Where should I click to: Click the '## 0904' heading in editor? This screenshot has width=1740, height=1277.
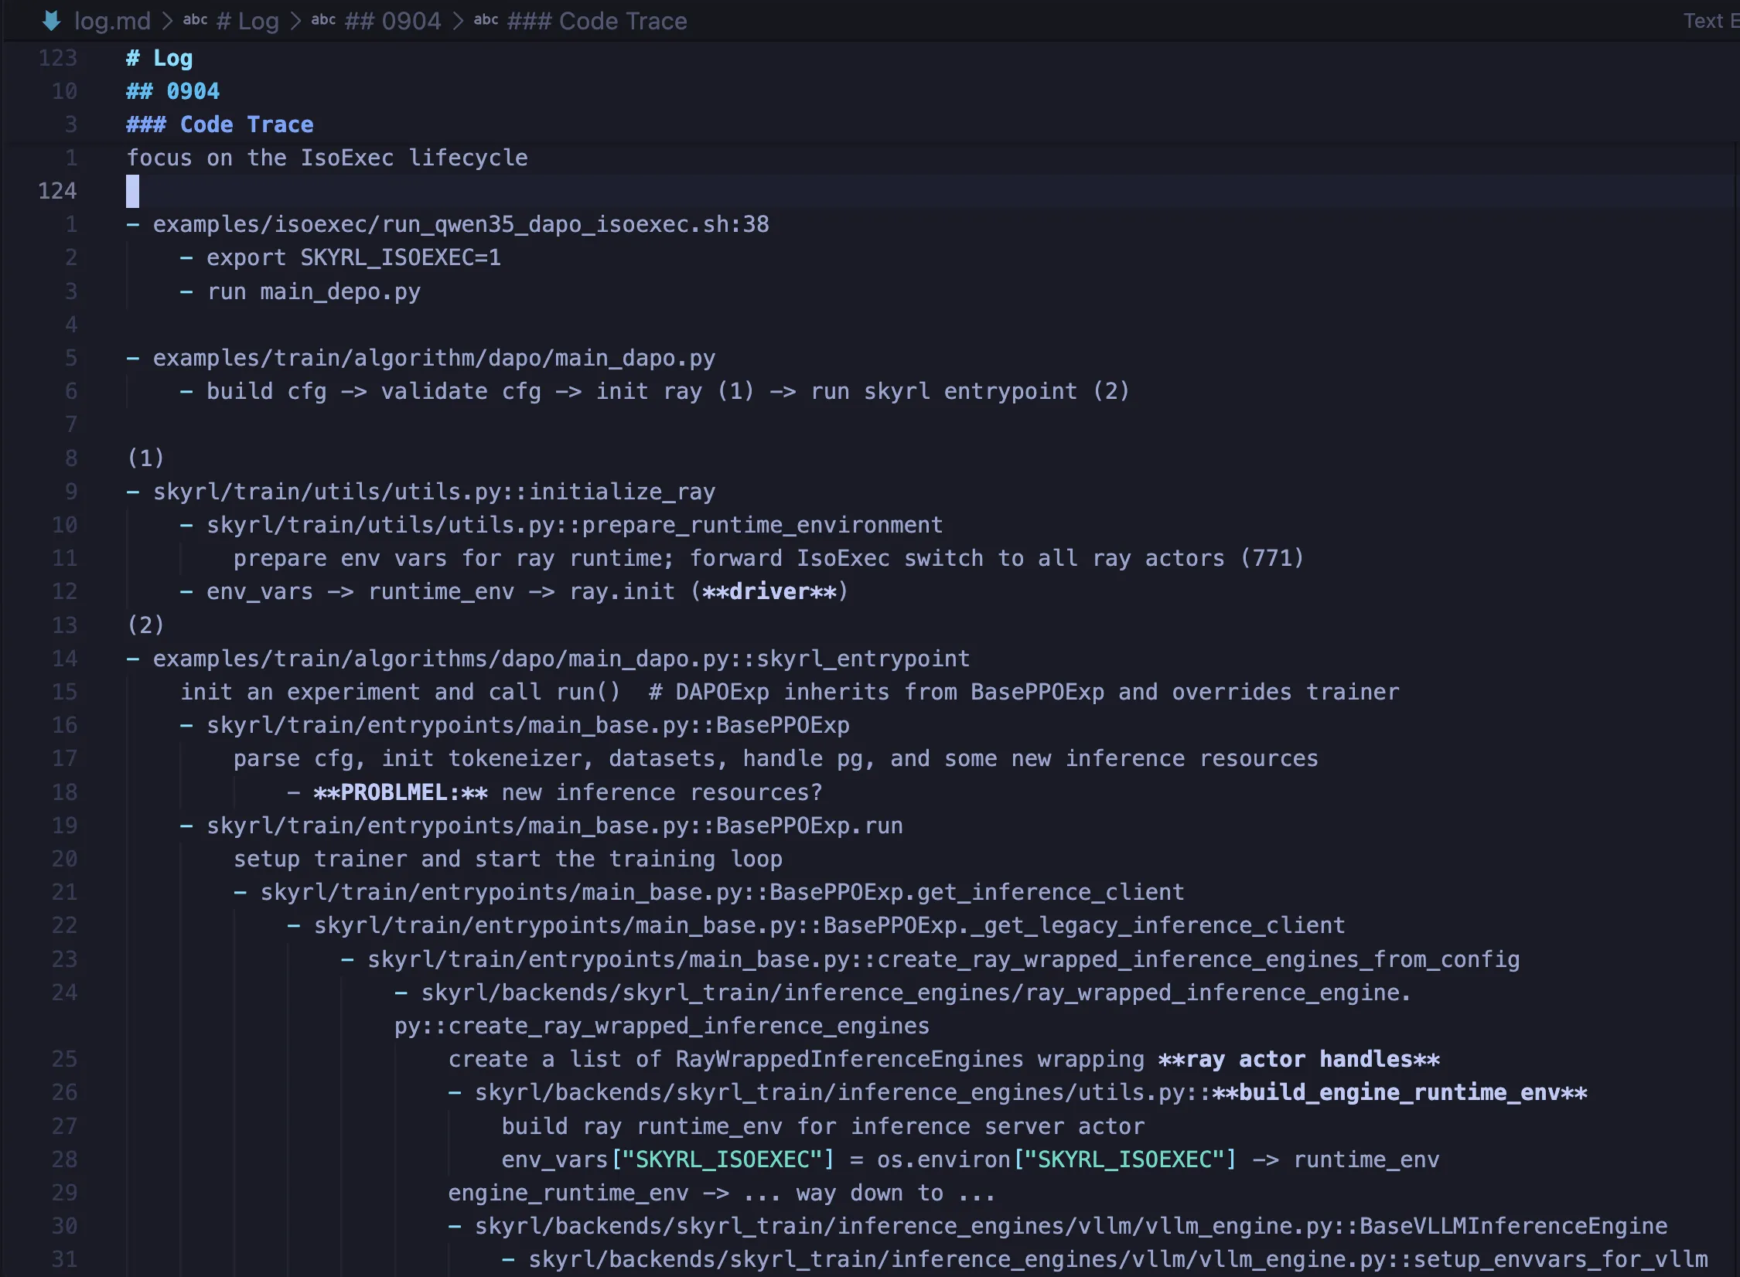[x=173, y=91]
